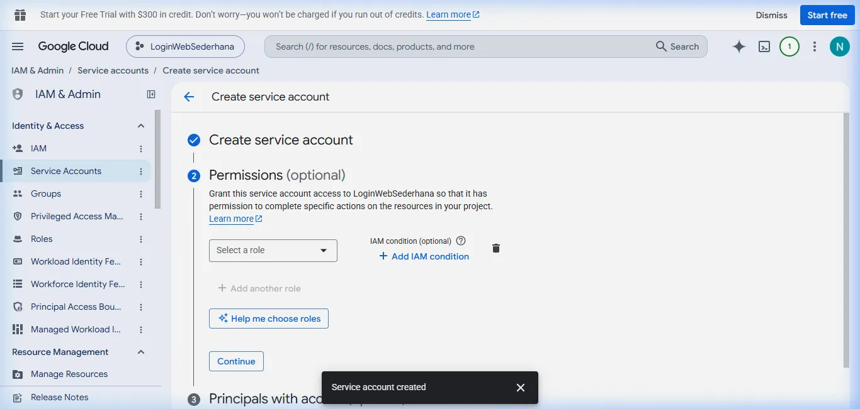Open account avatar N
This screenshot has width=860, height=409.
click(840, 46)
